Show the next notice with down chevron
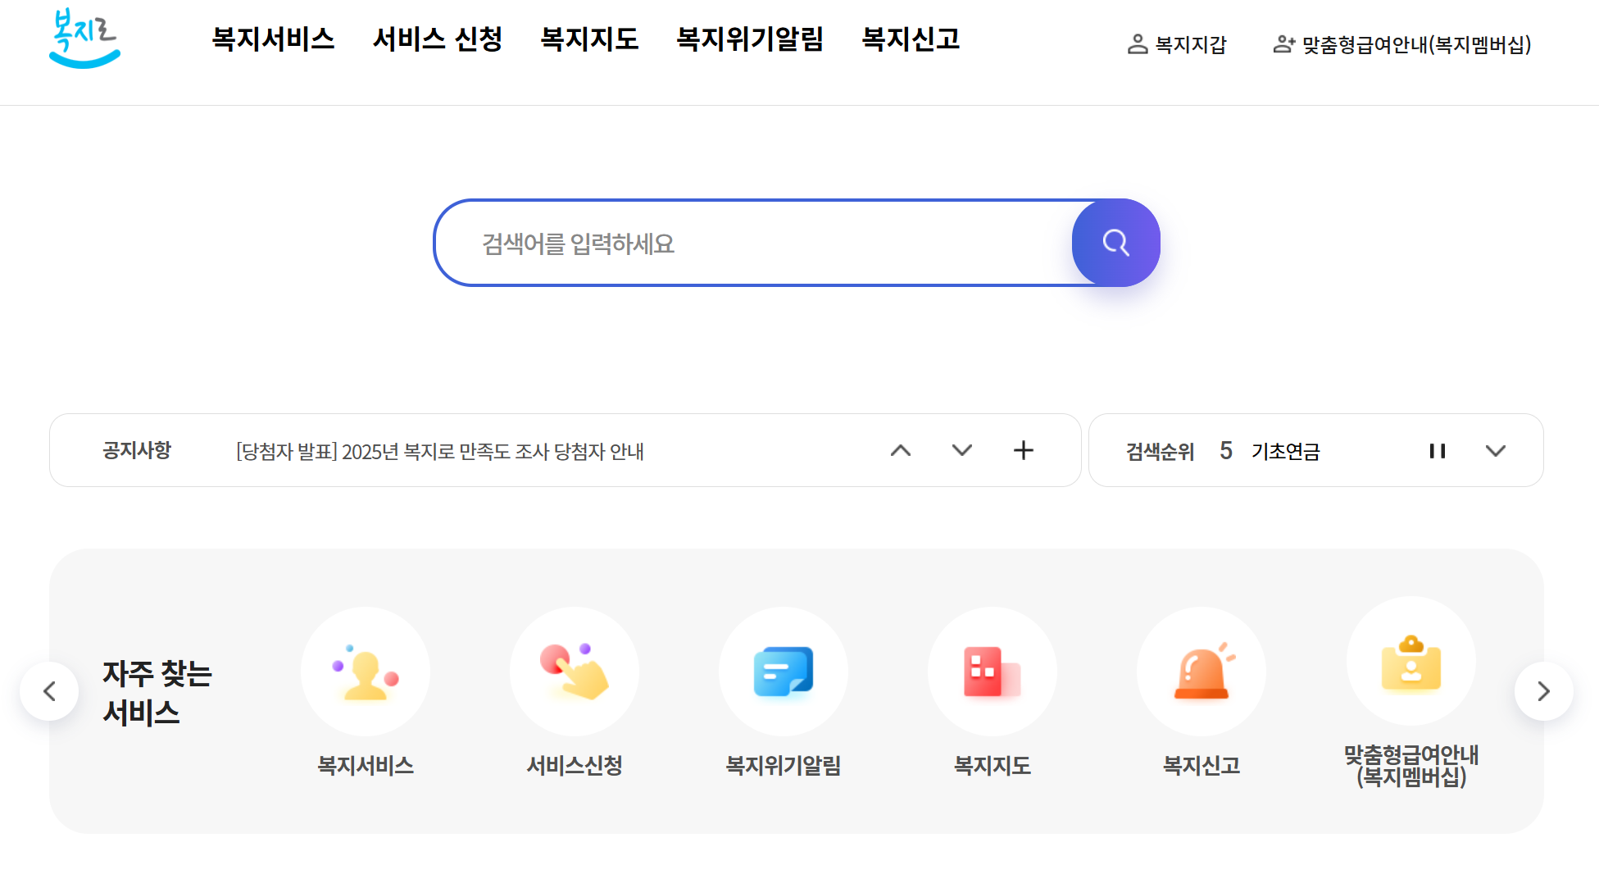This screenshot has width=1599, height=879. 962,450
